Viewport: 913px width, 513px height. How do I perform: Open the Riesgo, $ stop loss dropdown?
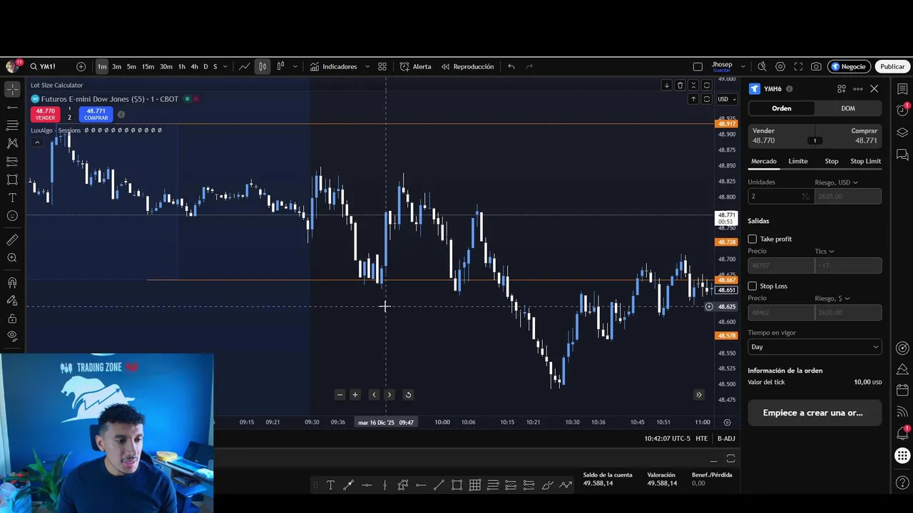click(832, 298)
